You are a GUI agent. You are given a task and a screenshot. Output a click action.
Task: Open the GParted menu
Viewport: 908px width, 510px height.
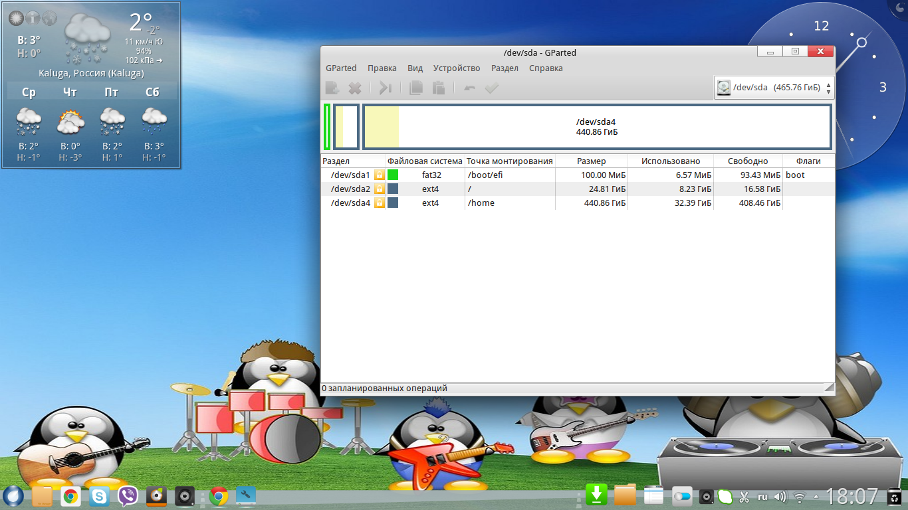pos(341,68)
